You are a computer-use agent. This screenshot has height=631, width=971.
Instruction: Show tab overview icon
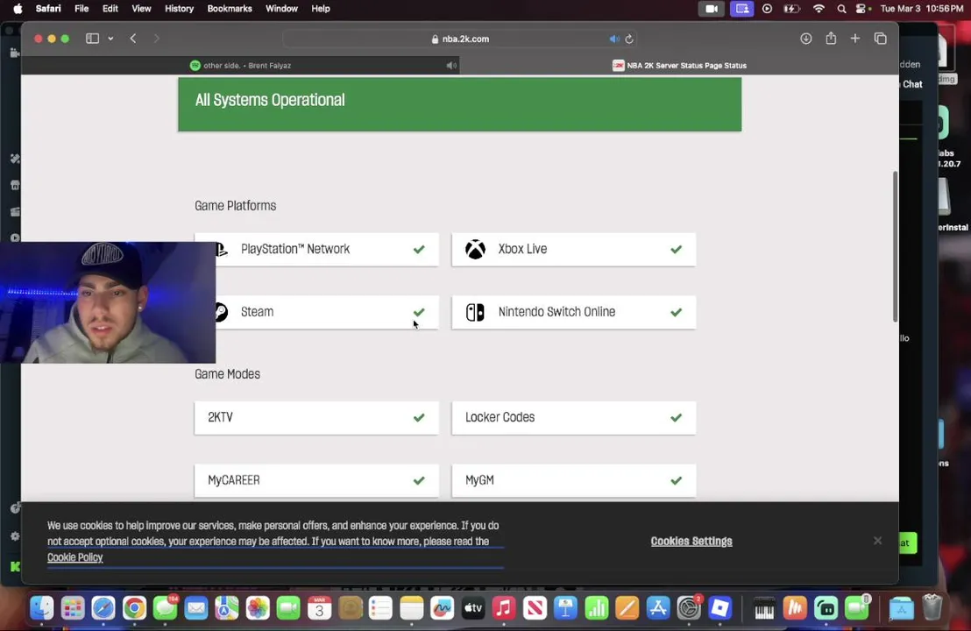[x=880, y=39]
